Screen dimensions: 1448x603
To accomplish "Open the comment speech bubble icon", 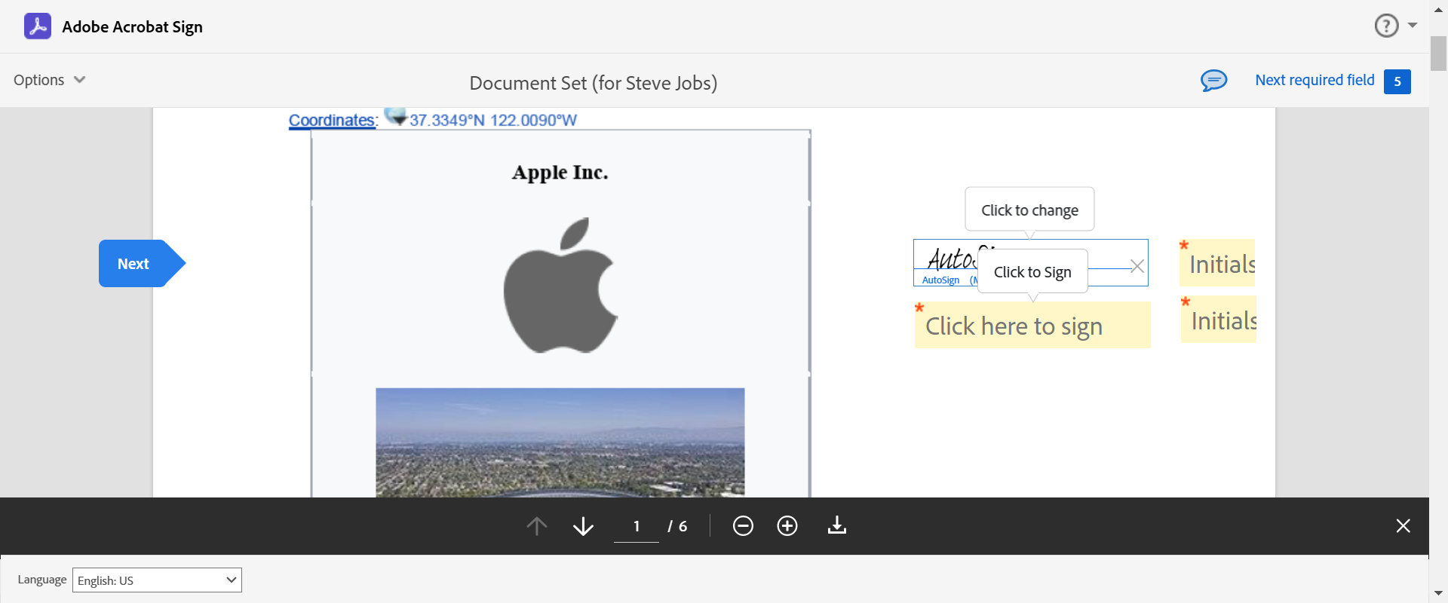I will tap(1213, 80).
